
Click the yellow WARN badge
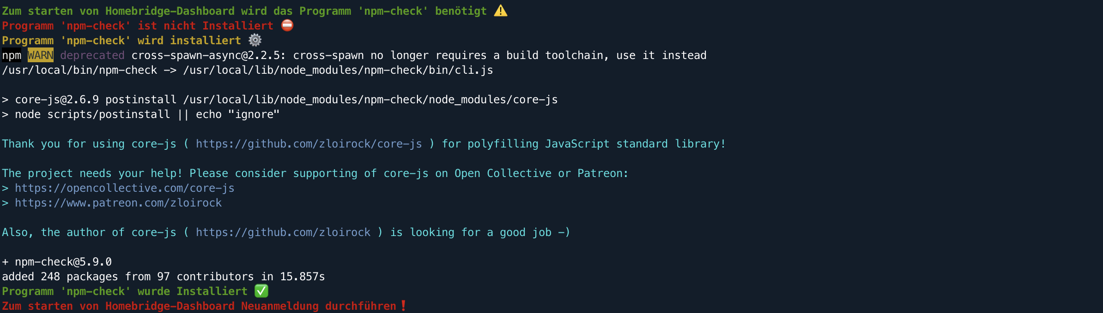(x=41, y=55)
